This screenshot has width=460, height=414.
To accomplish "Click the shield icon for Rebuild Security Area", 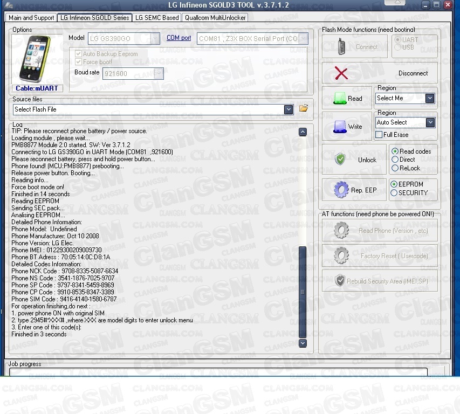I will click(340, 281).
